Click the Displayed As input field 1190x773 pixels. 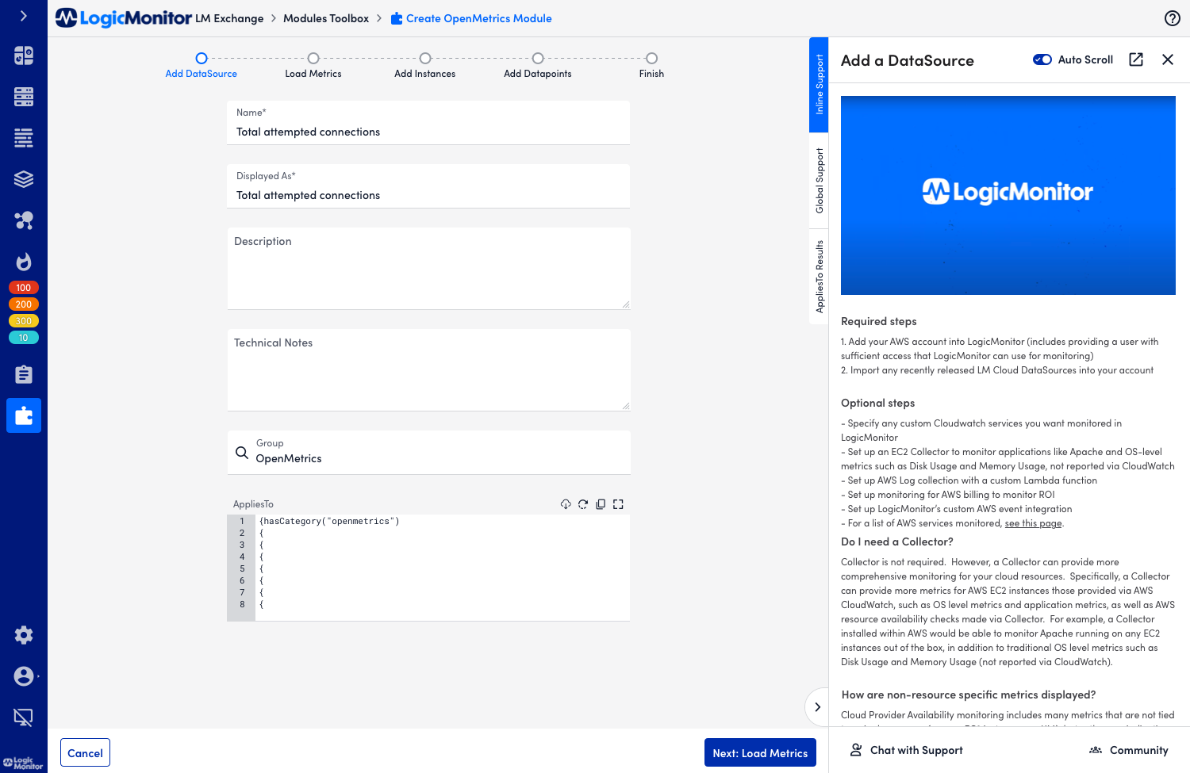pos(428,186)
